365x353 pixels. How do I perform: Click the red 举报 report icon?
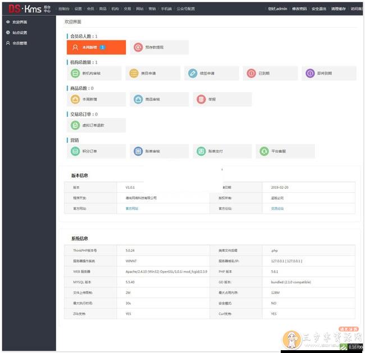tap(201, 99)
